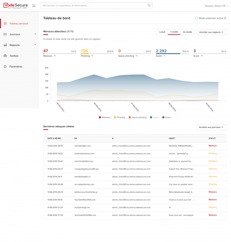Click the green protection shield icon

pyautogui.click(x=196, y=18)
